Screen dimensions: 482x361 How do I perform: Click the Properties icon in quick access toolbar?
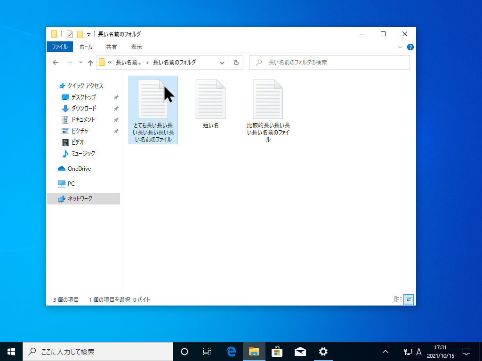tap(70, 34)
